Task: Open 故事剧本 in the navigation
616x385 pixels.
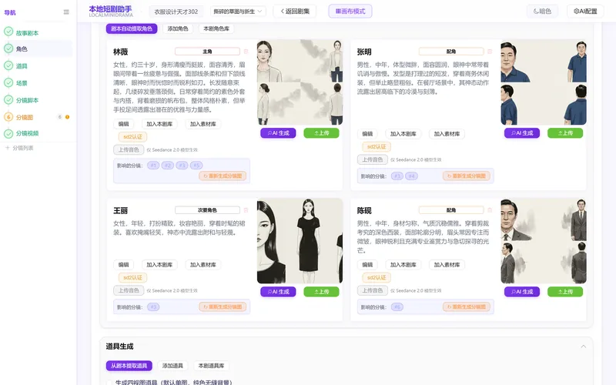Action: point(27,33)
